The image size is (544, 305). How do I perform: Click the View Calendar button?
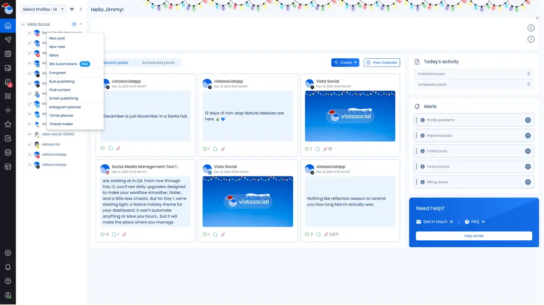[382, 62]
